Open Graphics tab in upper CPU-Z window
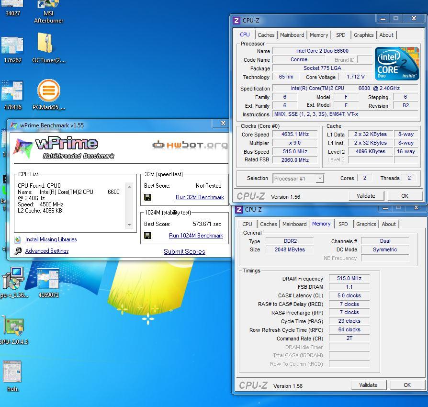 [363, 35]
